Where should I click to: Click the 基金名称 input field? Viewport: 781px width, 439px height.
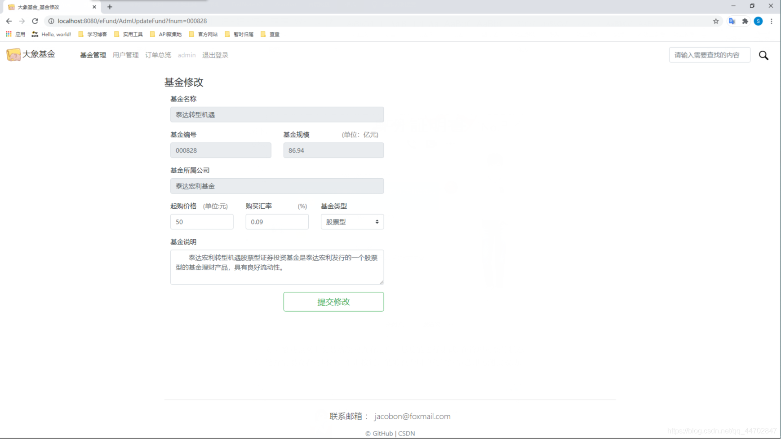pyautogui.click(x=277, y=114)
